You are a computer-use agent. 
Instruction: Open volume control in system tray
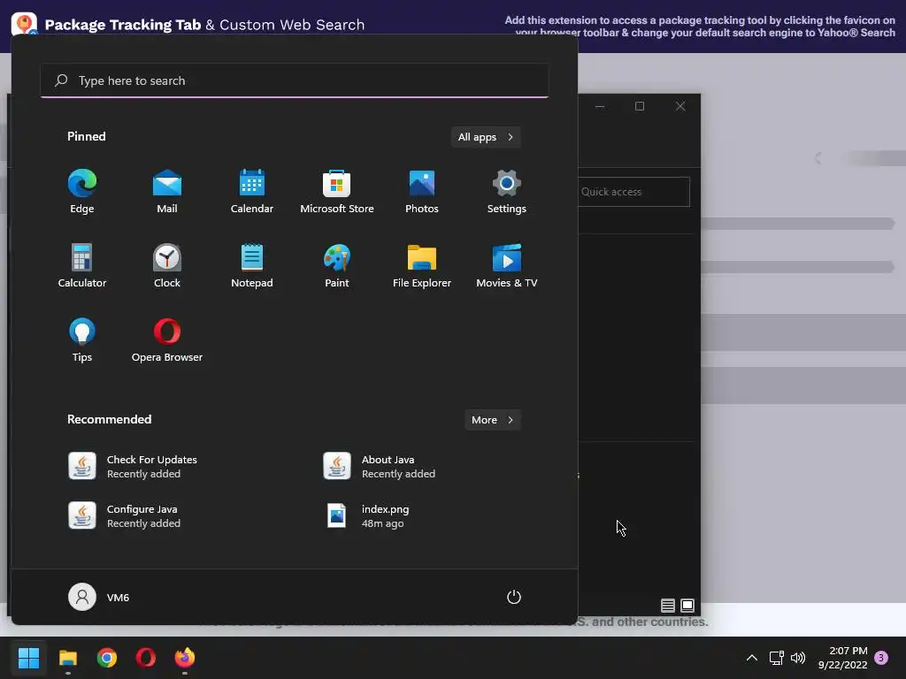[798, 658]
